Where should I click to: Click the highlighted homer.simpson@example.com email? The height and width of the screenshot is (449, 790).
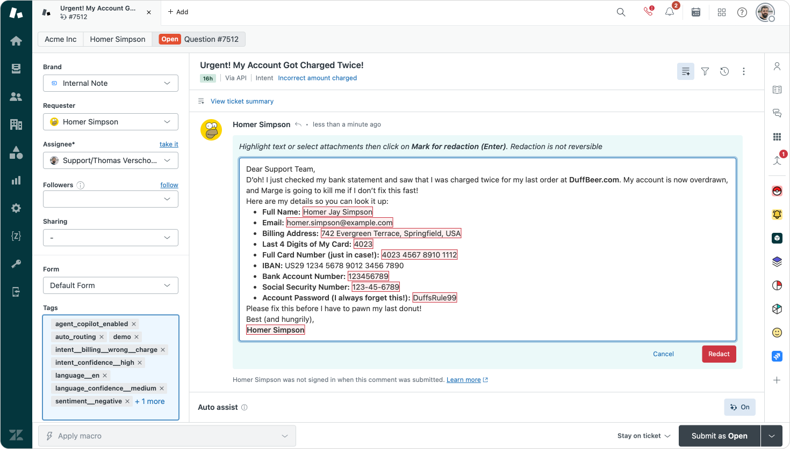point(340,223)
